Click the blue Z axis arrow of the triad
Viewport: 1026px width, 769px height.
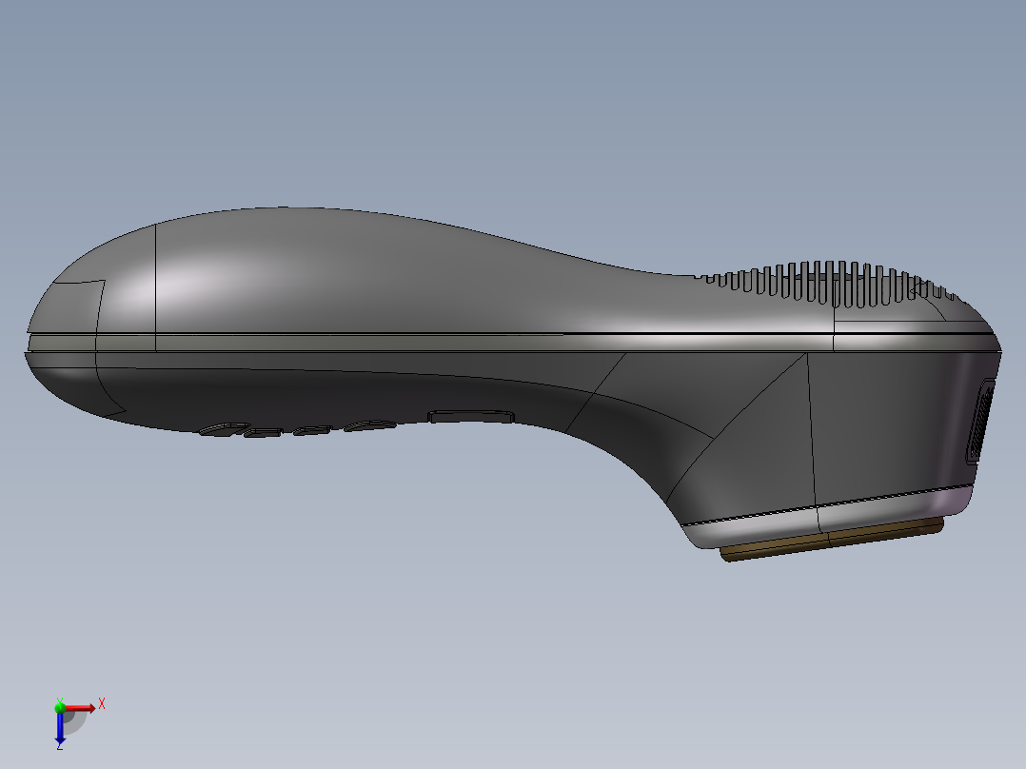pos(60,728)
